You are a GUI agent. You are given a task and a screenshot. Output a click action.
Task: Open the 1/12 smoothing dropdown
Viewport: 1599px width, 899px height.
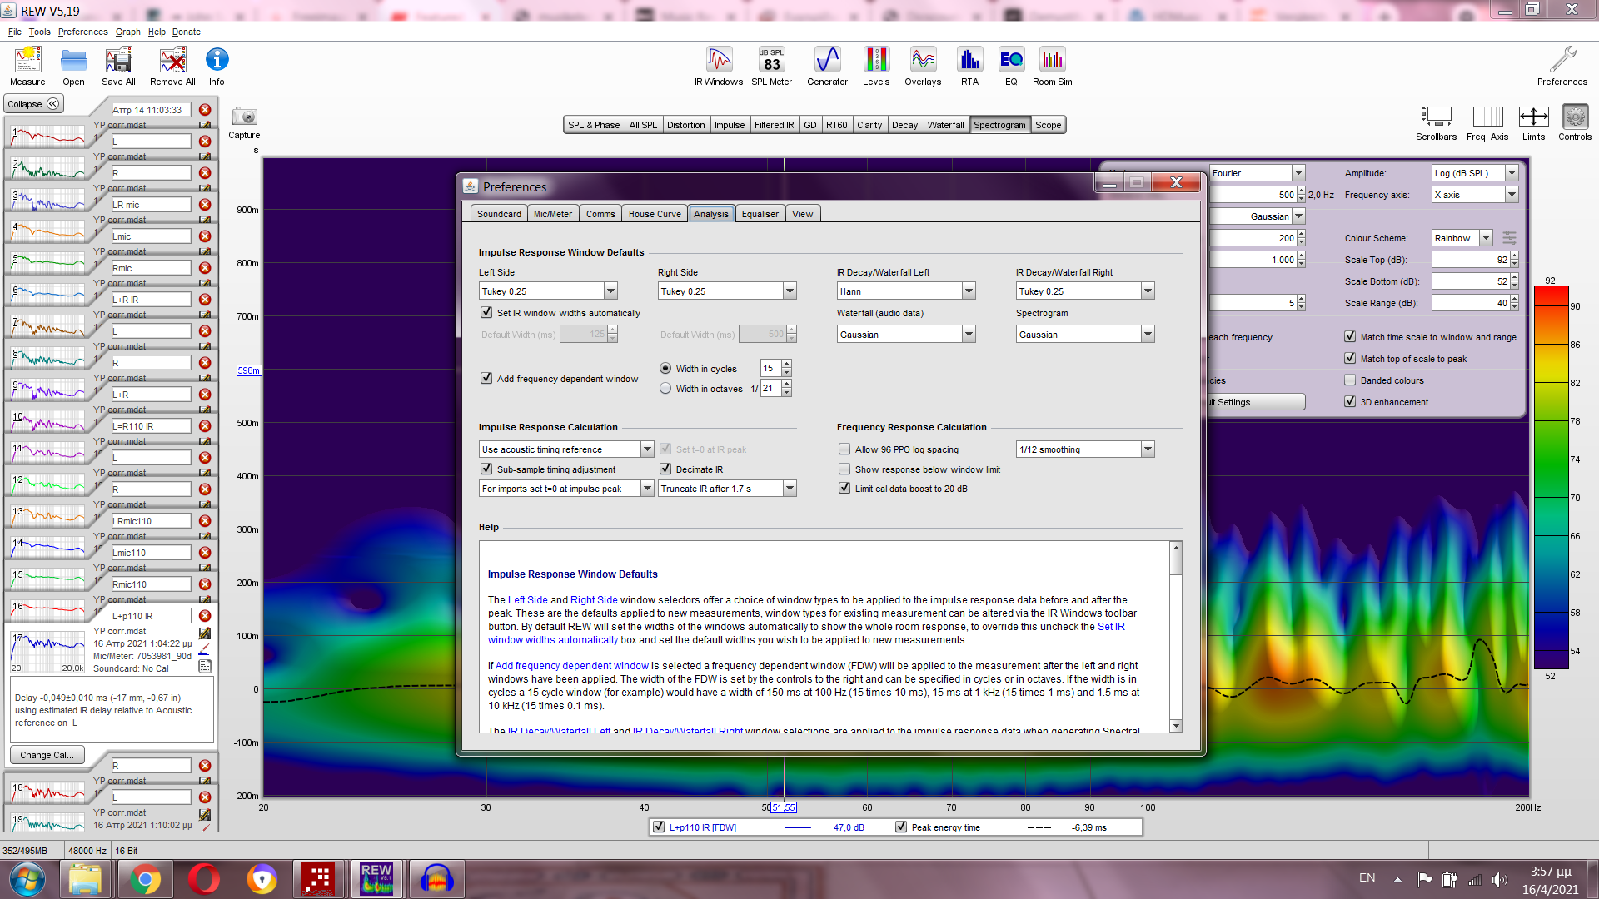click(x=1148, y=449)
